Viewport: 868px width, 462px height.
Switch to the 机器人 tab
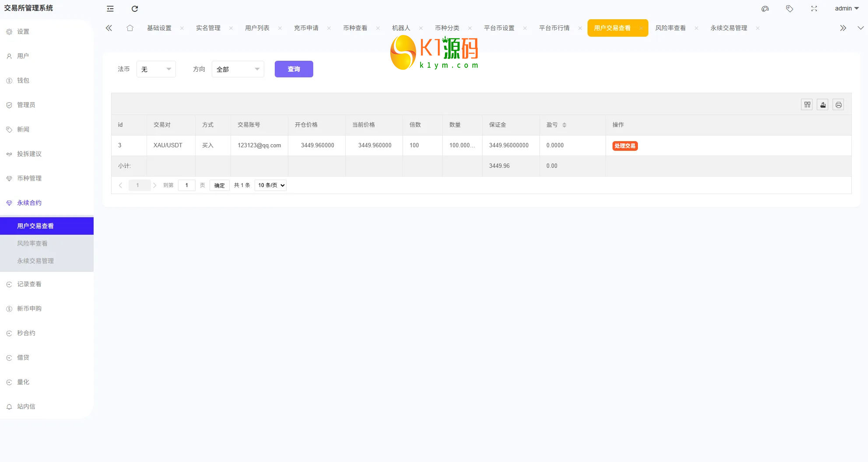click(401, 28)
